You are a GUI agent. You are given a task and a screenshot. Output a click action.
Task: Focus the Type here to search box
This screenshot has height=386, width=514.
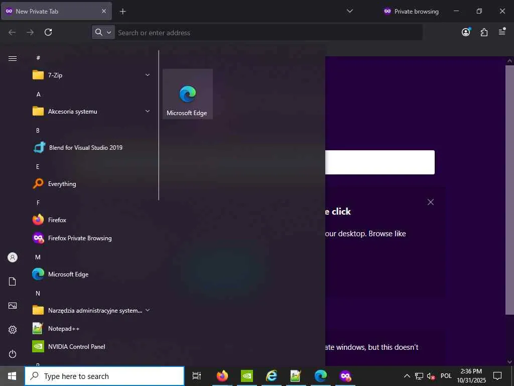[104, 376]
